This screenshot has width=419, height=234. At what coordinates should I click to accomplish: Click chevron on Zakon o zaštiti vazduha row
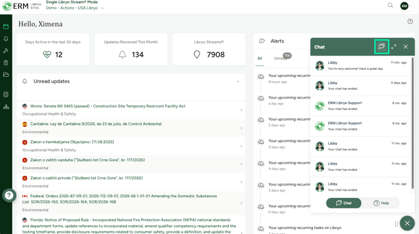pyautogui.click(x=241, y=164)
